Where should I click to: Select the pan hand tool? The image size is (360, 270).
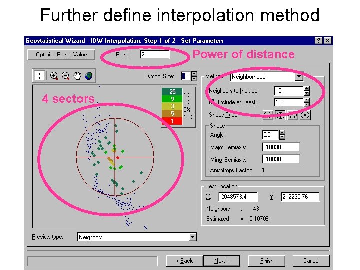coord(77,76)
